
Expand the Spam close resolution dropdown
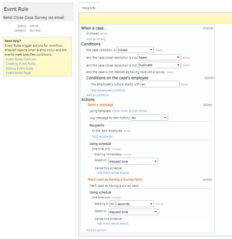click(159, 58)
